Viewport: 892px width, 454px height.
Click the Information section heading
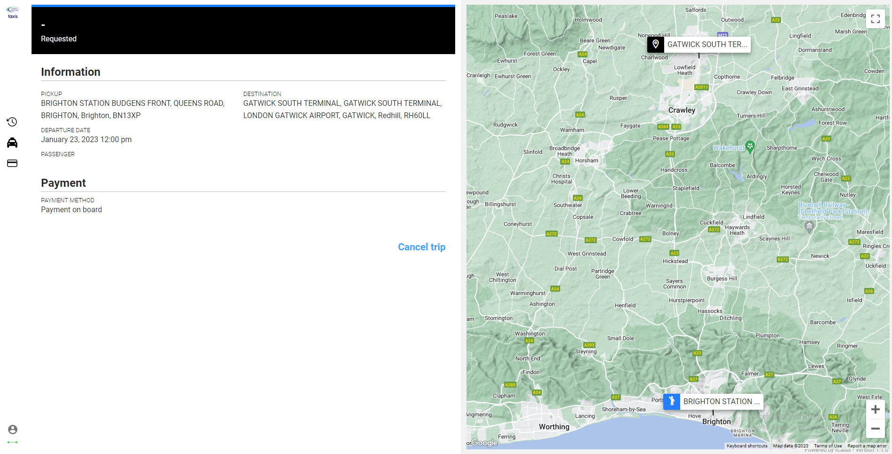pos(71,72)
